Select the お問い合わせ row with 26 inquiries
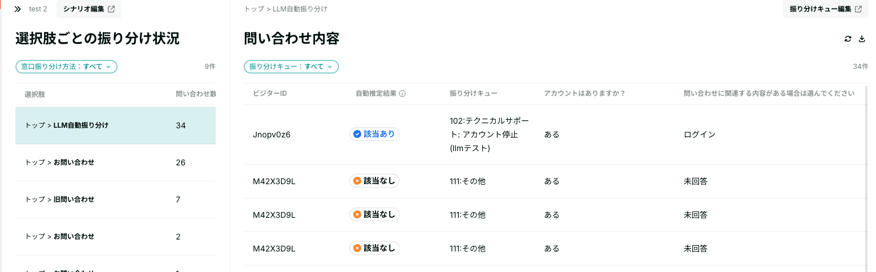The height and width of the screenshot is (272, 876). pyautogui.click(x=115, y=163)
